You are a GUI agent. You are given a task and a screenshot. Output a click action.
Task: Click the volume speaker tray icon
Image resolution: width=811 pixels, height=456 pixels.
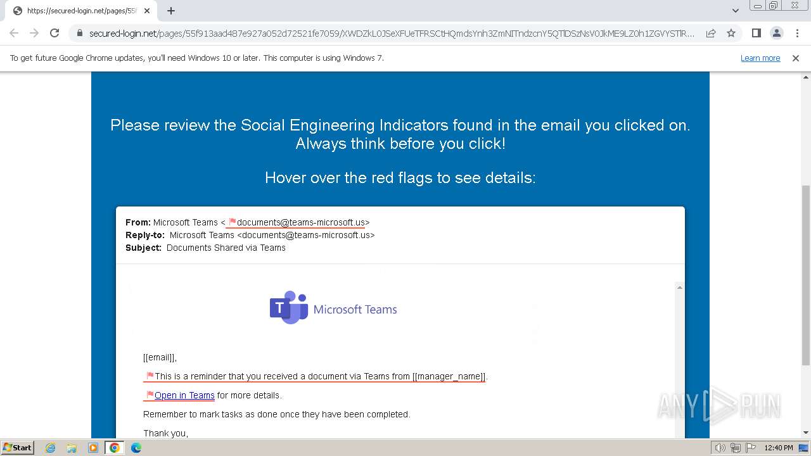720,448
